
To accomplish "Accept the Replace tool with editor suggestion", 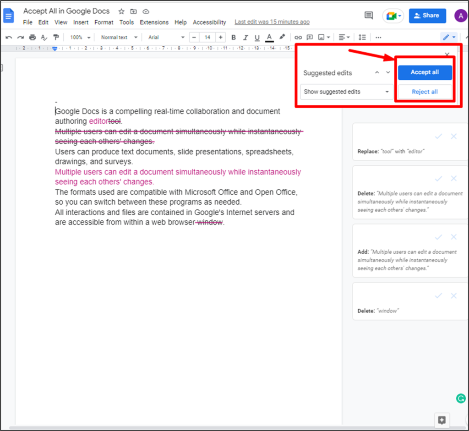I will tap(438, 136).
